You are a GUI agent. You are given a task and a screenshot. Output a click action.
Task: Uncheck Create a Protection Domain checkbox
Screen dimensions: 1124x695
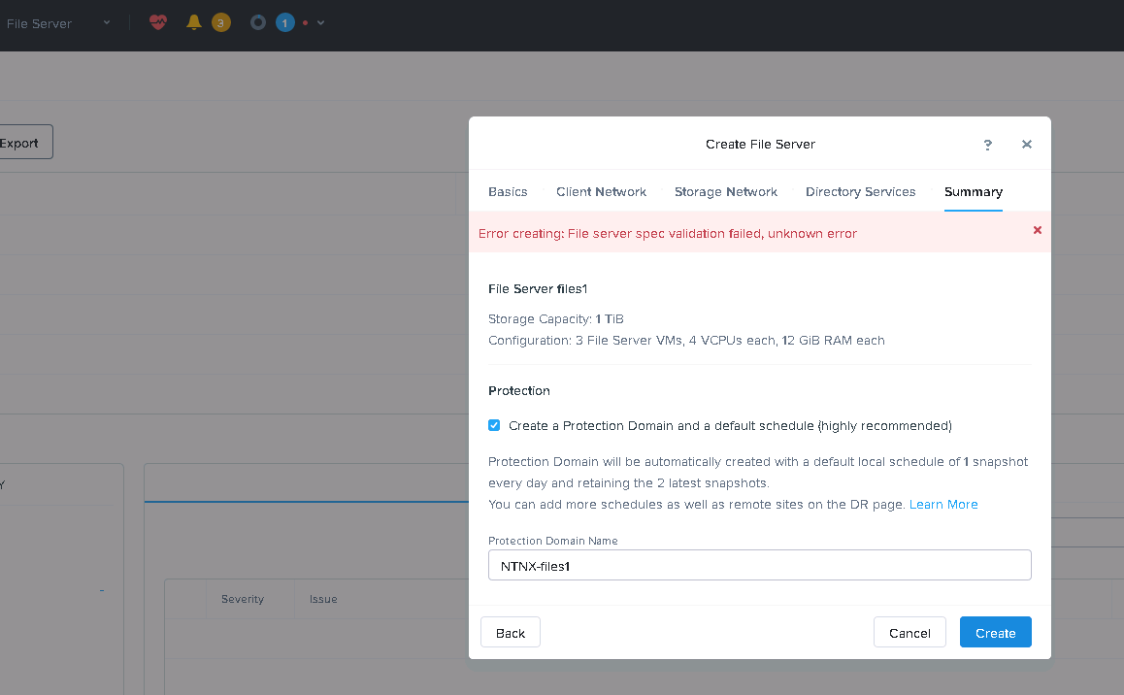tap(494, 425)
